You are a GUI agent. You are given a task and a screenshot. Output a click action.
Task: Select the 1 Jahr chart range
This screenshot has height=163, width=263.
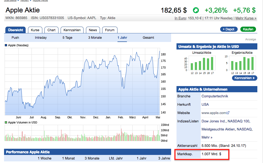pyautogui.click(x=122, y=38)
